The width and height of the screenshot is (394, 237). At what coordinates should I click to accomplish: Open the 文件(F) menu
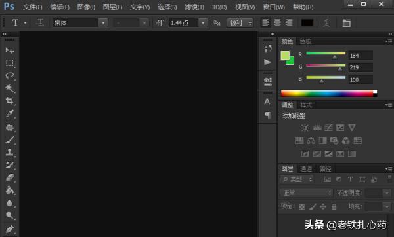click(x=32, y=7)
